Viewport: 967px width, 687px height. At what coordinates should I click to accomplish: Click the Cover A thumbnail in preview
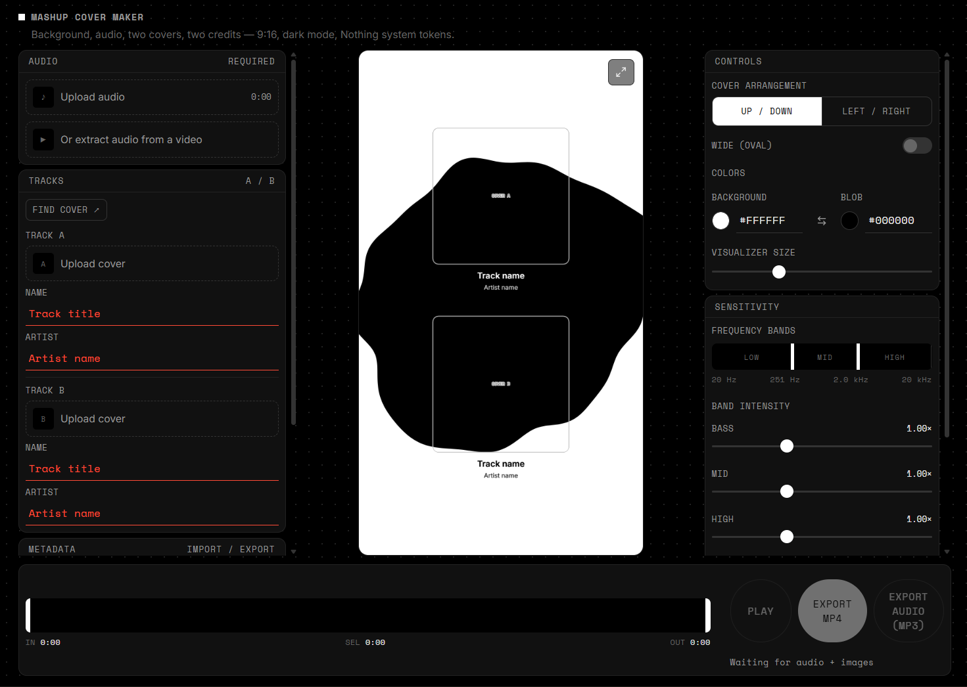coord(501,196)
